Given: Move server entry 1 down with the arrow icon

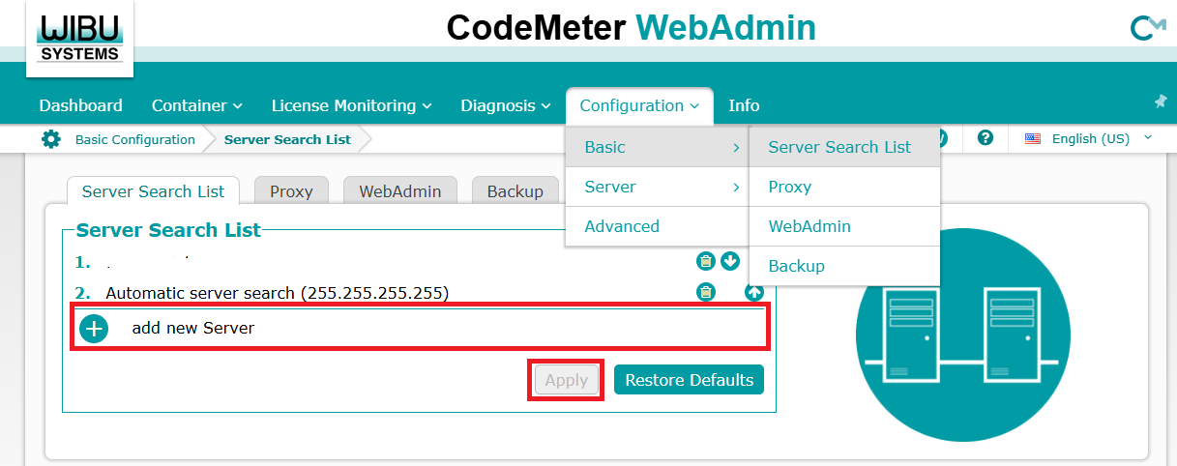Looking at the screenshot, I should [730, 261].
